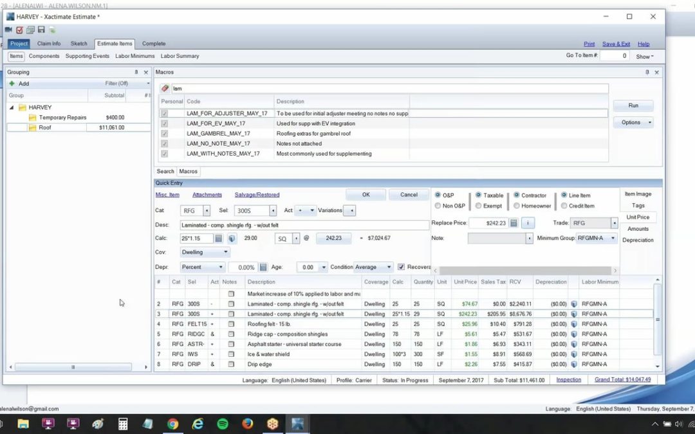Switch to the Search tab below macros
This screenshot has width=695, height=434.
tap(165, 172)
